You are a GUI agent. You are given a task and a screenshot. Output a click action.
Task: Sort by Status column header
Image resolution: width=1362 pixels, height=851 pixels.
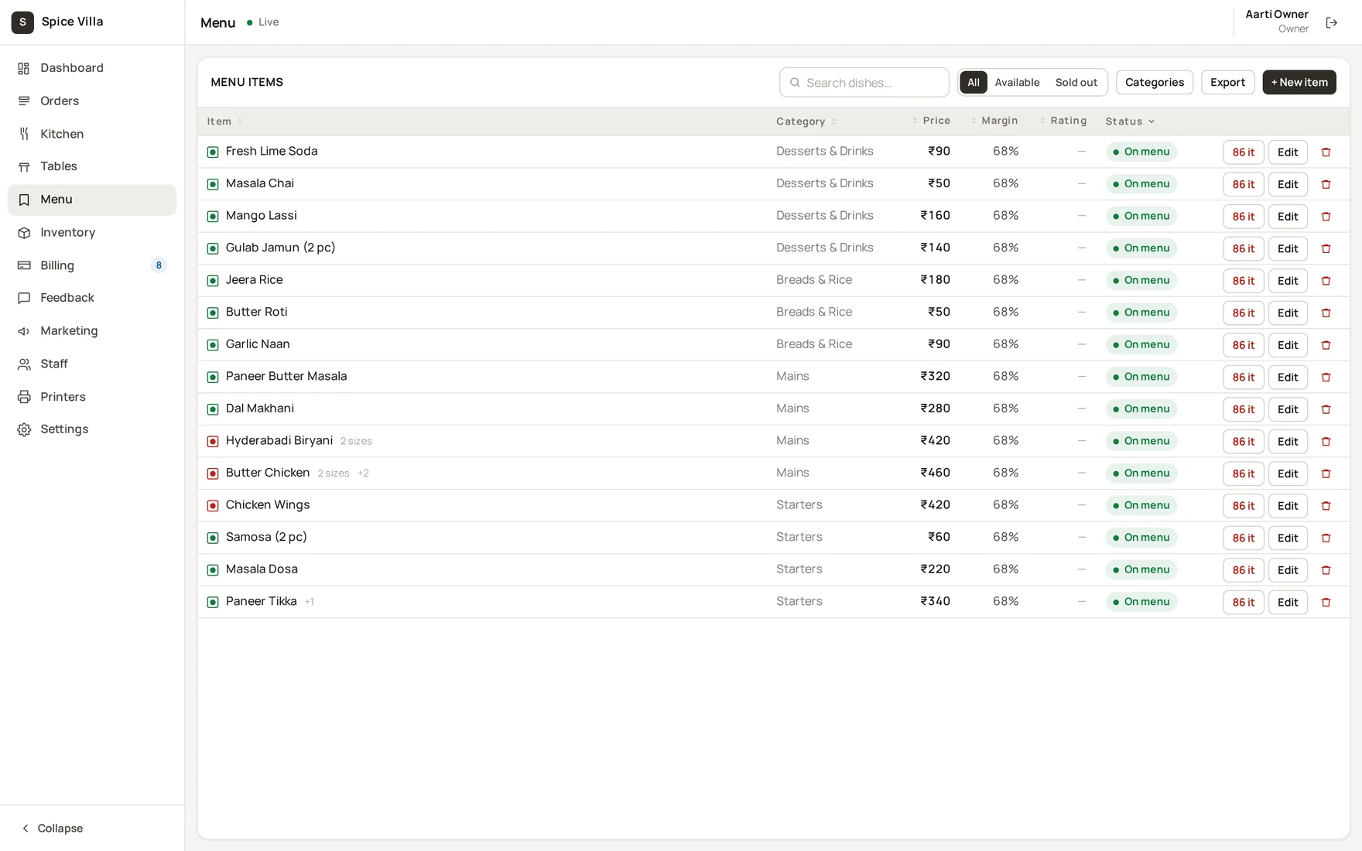pos(1130,121)
